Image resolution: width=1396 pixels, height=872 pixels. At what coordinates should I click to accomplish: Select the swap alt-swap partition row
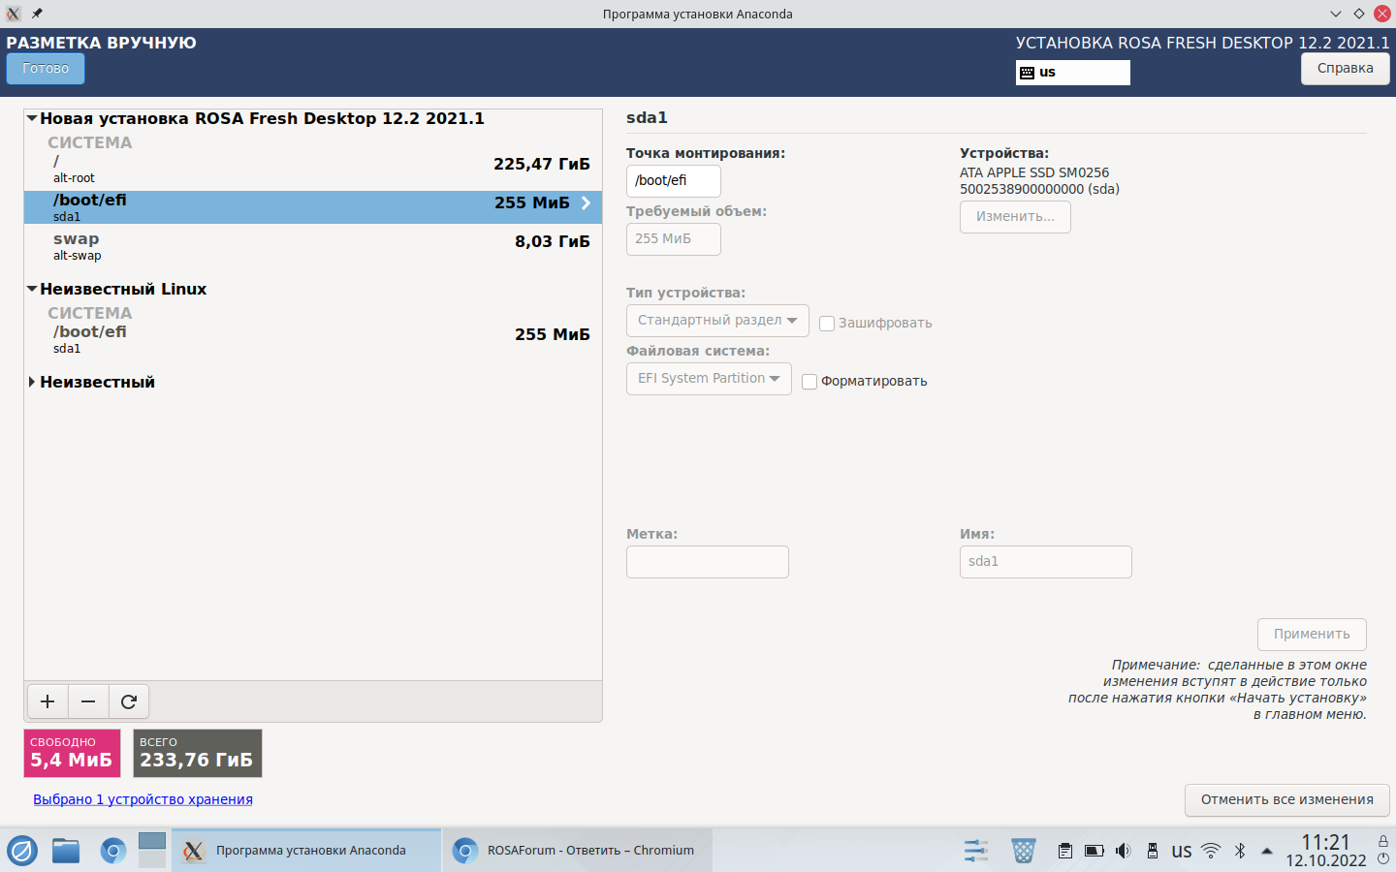point(313,246)
